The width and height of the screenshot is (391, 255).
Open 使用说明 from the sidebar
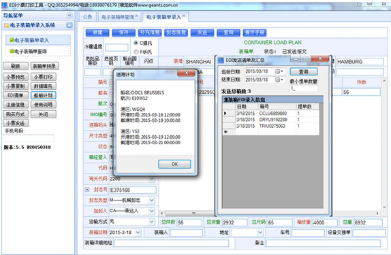44,105
